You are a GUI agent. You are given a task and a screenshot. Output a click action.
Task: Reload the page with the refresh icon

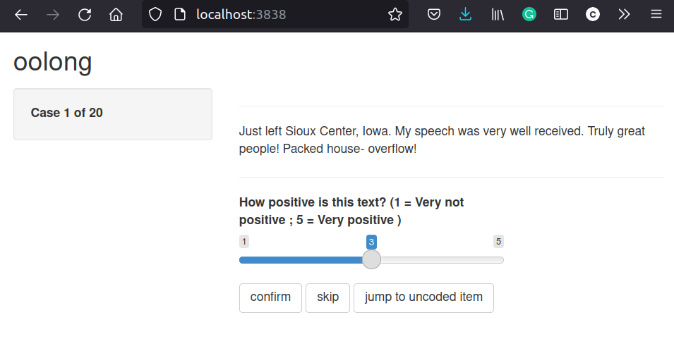coord(85,15)
